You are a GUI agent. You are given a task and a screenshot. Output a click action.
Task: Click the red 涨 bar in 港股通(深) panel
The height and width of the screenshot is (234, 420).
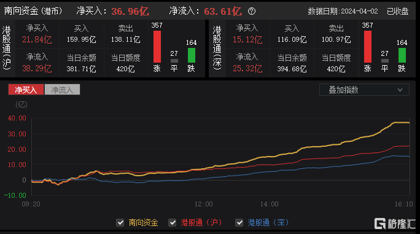tap(367, 47)
